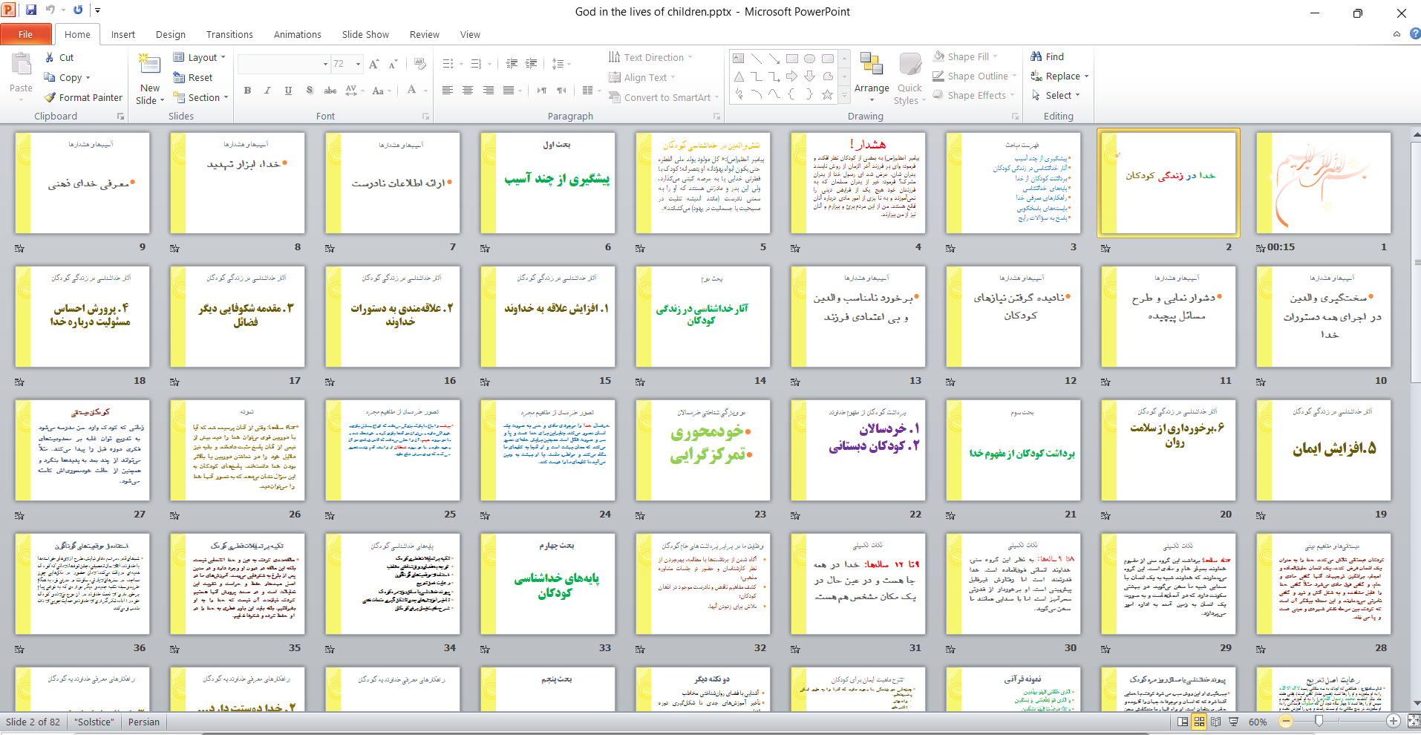Click Save icon in Quick Access Toolbar
The image size is (1421, 735).
click(x=31, y=10)
